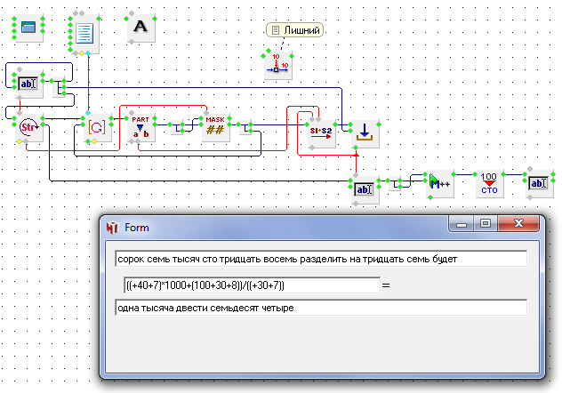Click the result field 'одна тысяча двести семьдесят четыре'
Viewport: 562px width, 393px height.
pyautogui.click(x=320, y=308)
